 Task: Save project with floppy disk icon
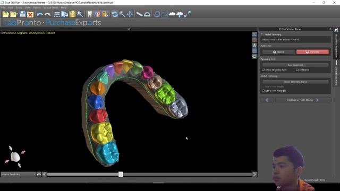coord(23,14)
